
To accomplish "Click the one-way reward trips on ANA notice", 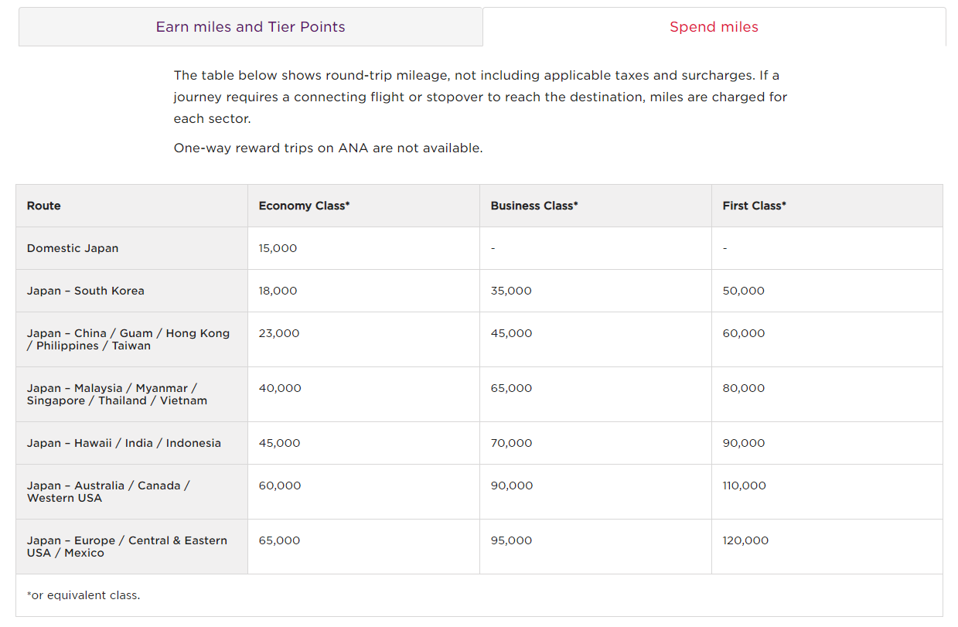I will [x=328, y=148].
